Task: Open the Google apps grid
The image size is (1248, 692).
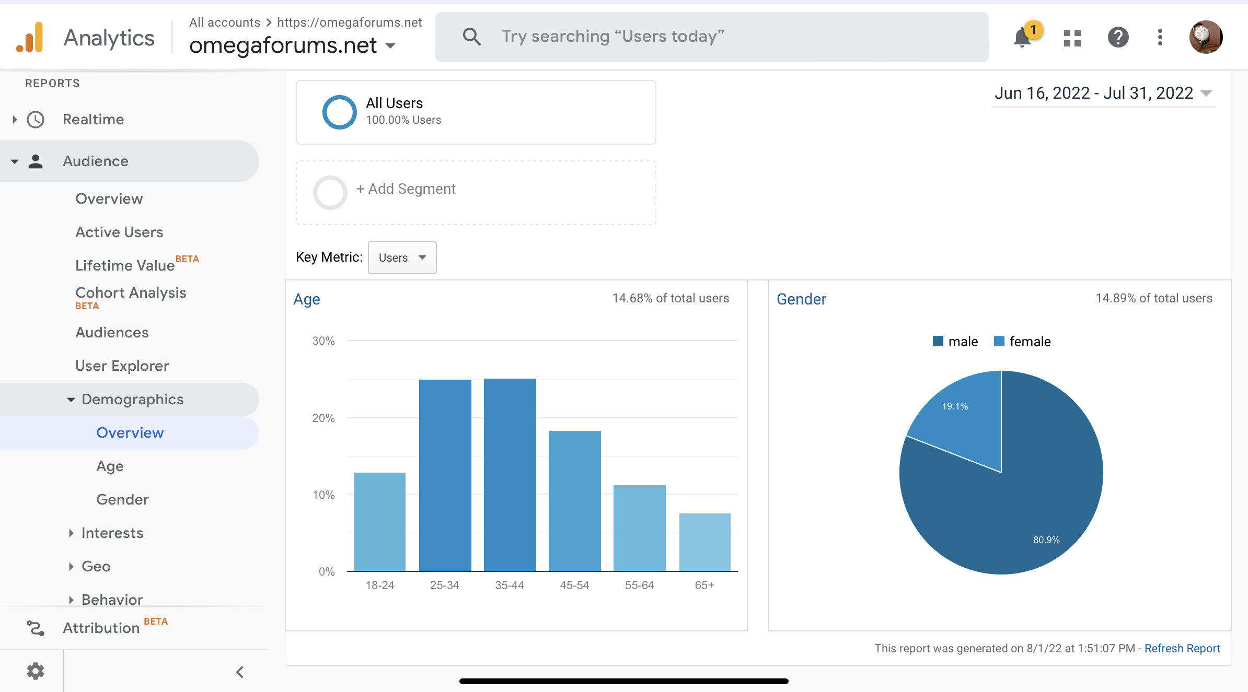Action: point(1072,38)
